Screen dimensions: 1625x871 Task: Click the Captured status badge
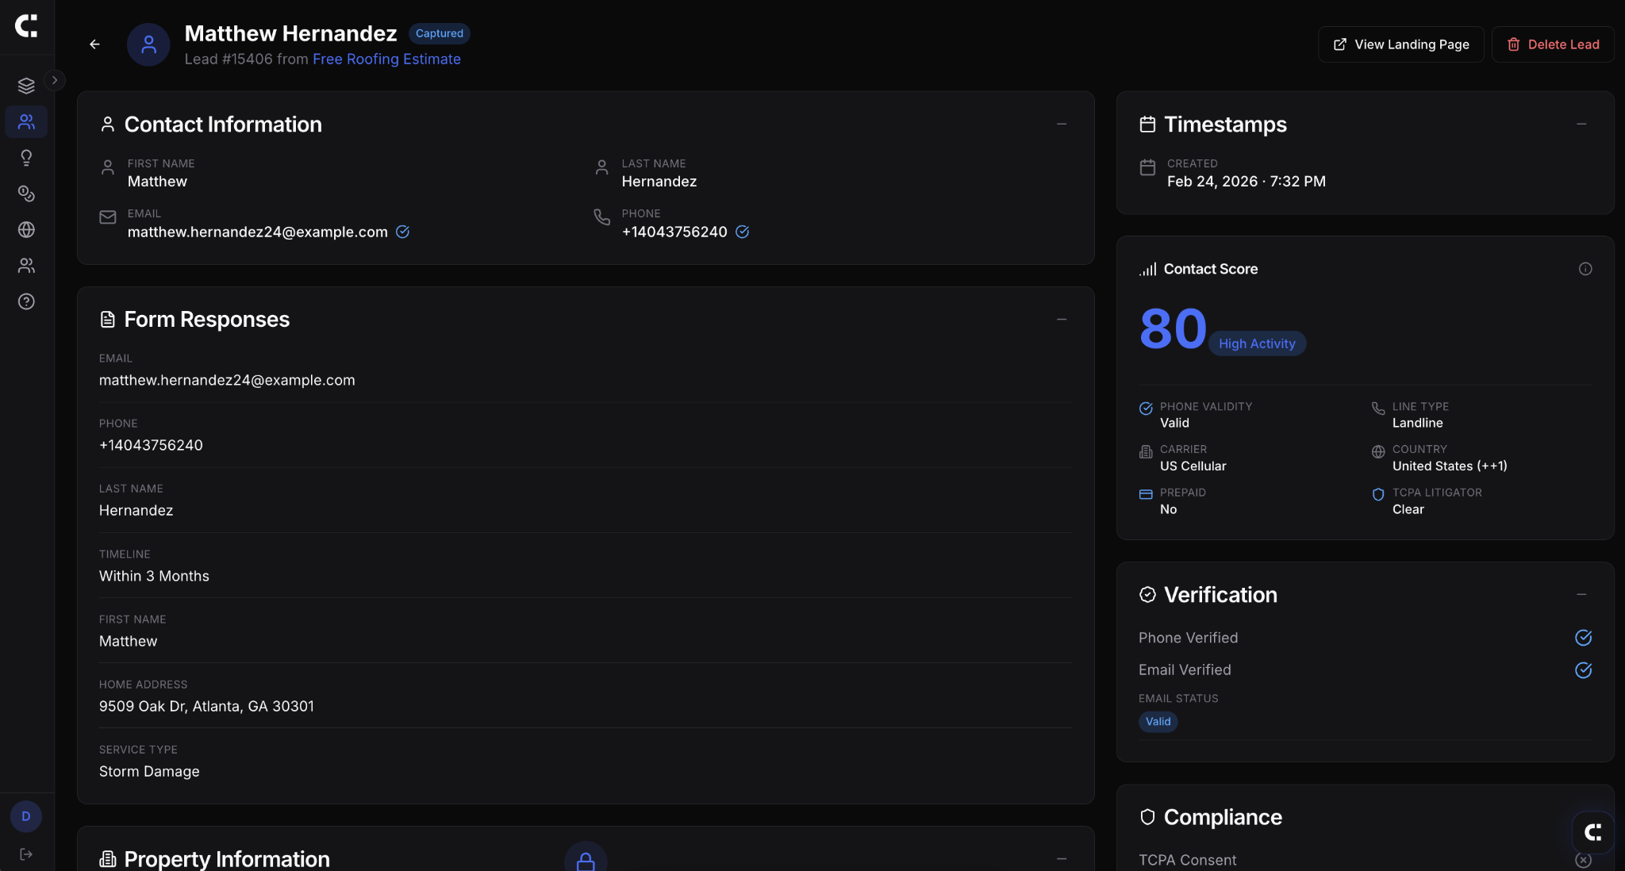click(440, 33)
